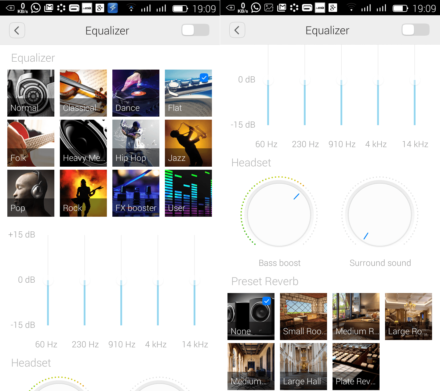
Task: Click the 230 Hz band slider on right screen
Action: tap(305, 85)
